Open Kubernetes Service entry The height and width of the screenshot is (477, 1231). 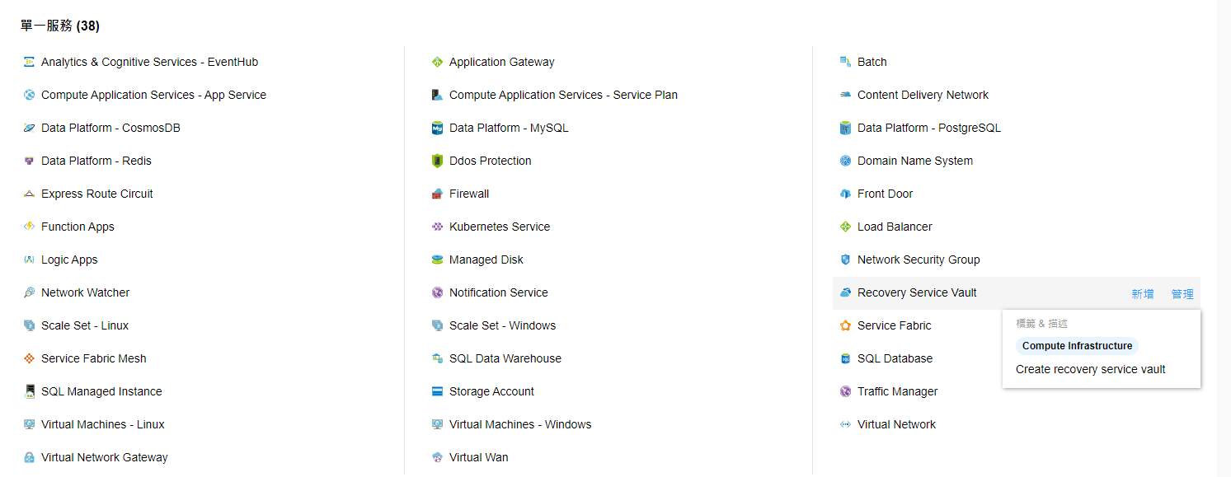click(x=500, y=227)
